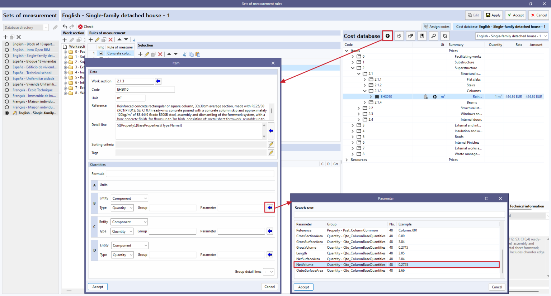Add a new concept in the Cost database
The width and height of the screenshot is (551, 296).
click(x=388, y=36)
